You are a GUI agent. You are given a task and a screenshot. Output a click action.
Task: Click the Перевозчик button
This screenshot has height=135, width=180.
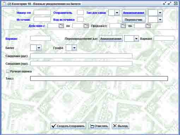[133, 20]
